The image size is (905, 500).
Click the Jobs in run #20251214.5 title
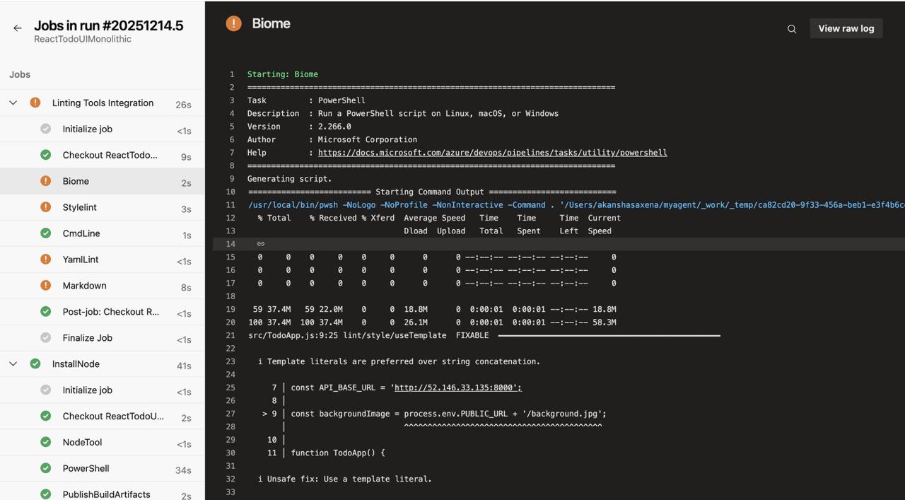(x=109, y=25)
